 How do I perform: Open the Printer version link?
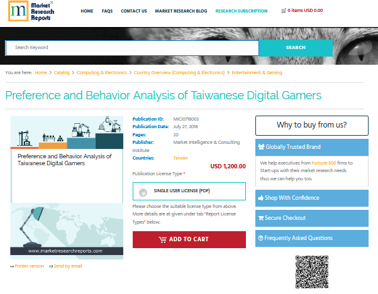click(30, 266)
